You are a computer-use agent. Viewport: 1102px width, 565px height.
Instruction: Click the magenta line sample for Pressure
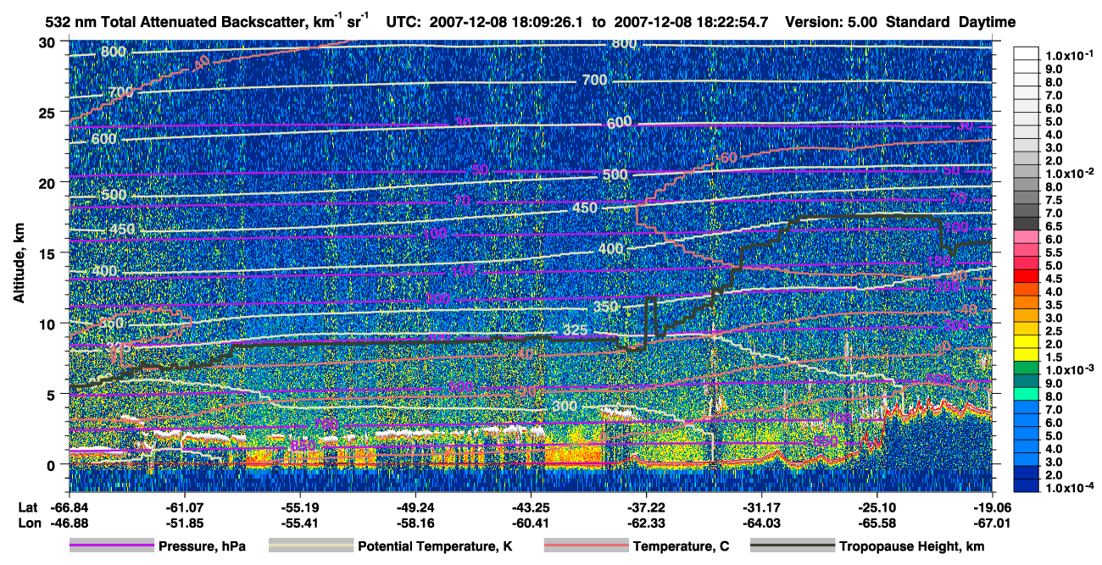112,546
